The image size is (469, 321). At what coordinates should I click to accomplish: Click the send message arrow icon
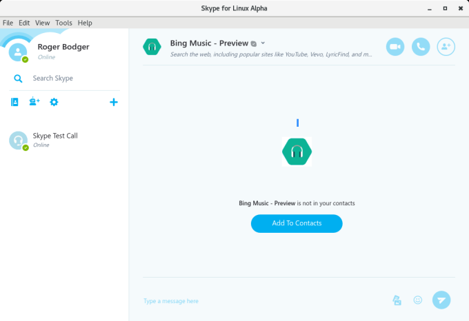[x=441, y=300]
